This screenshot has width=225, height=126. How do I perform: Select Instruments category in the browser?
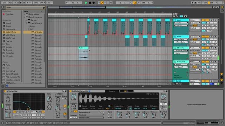[10, 29]
